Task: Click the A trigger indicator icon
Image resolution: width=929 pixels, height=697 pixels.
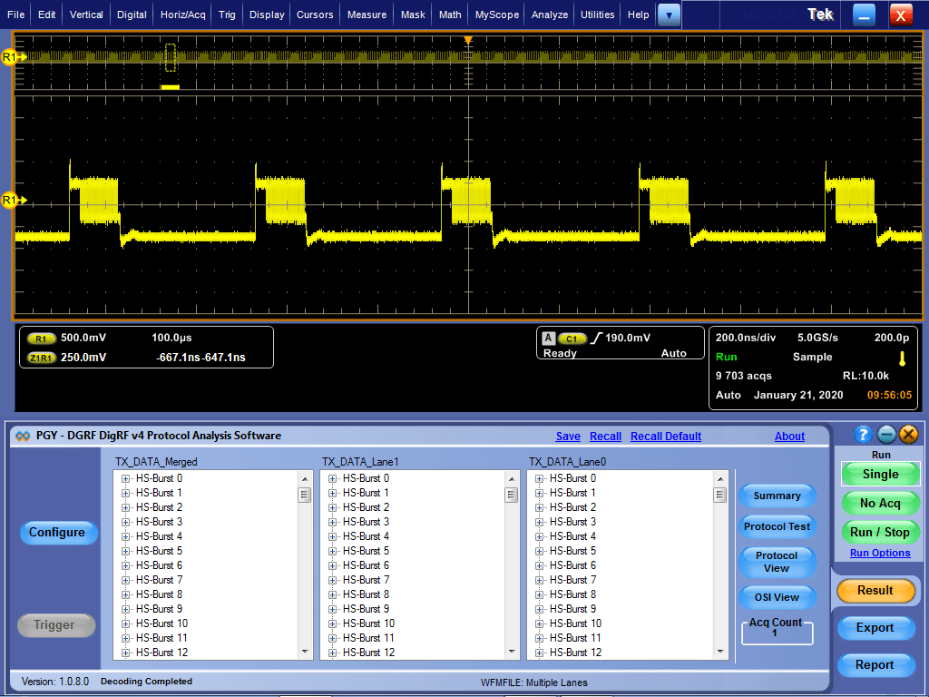Action: pos(548,339)
